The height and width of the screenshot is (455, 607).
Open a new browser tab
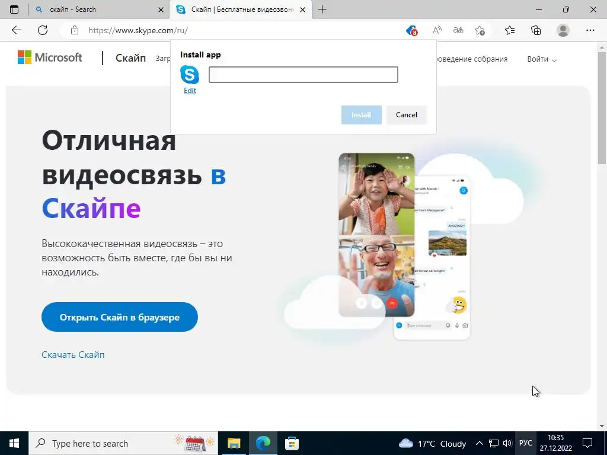pos(322,9)
